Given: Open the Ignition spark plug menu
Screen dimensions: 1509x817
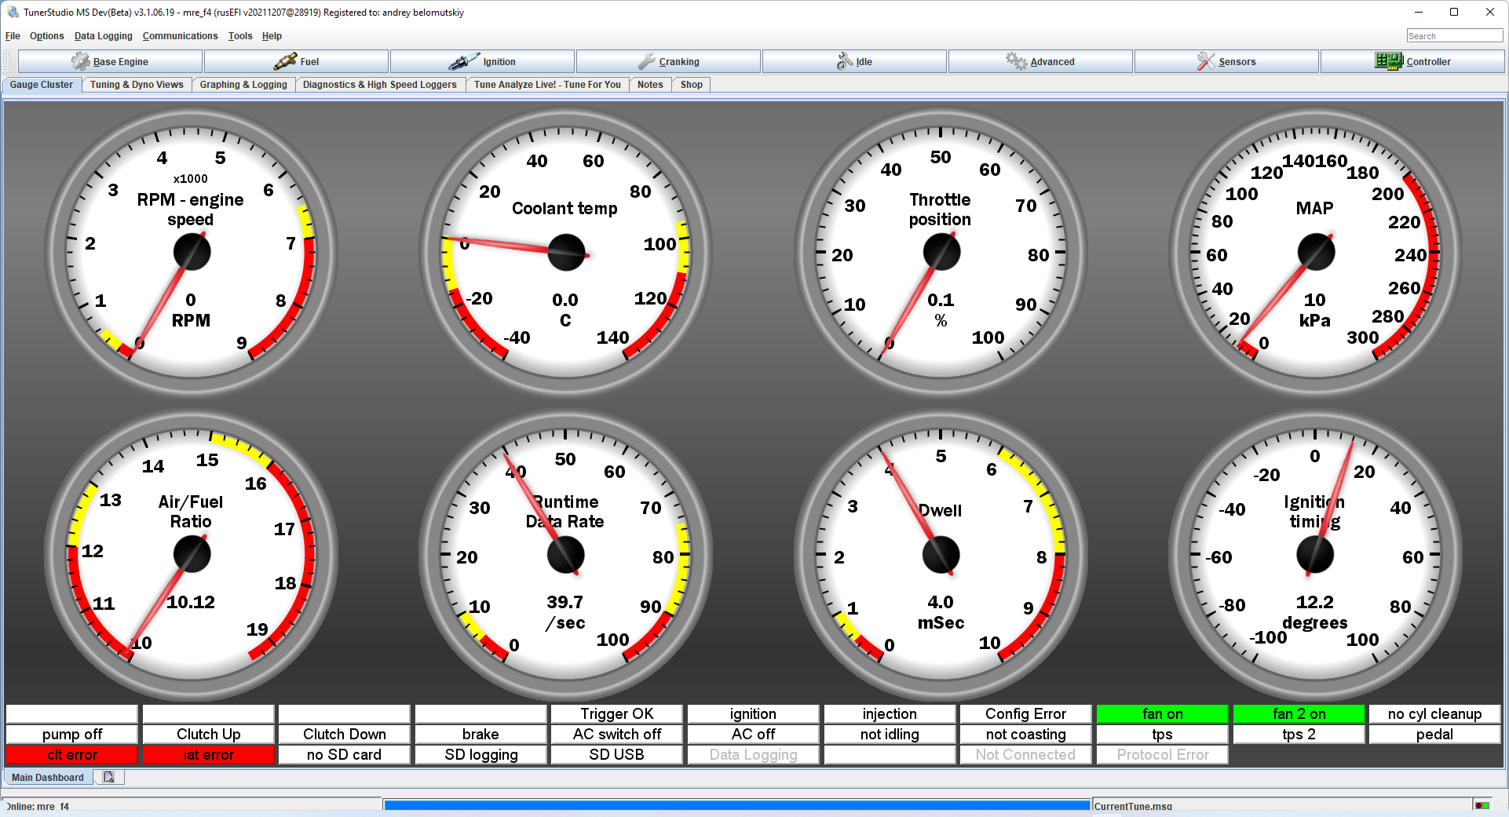Looking at the screenshot, I should pos(483,61).
